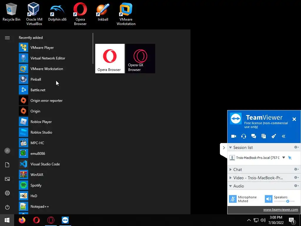This screenshot has height=226, width=301.
Task: Open Firefox from the taskbar
Action: tap(22, 220)
